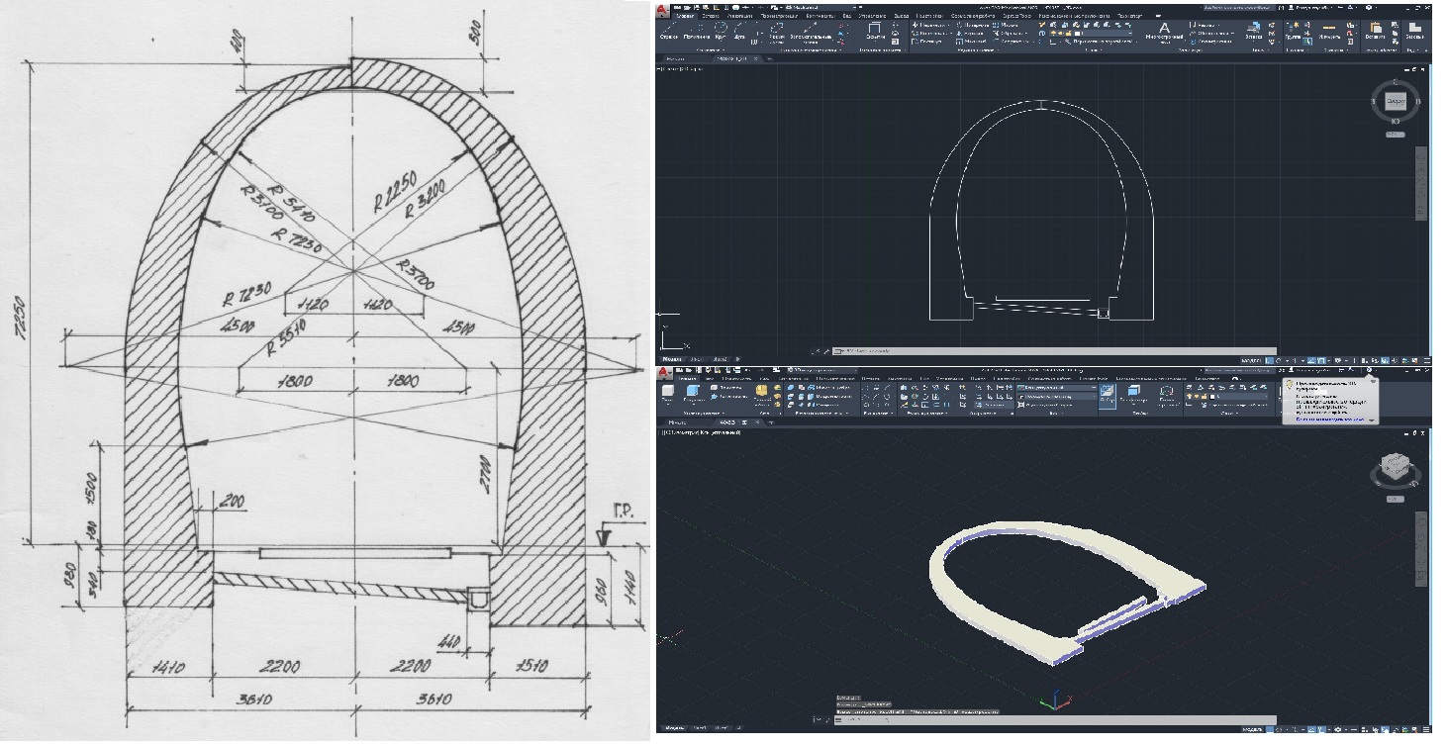Open Insert ribbon tab in top window
Screen dimensions: 1447x746
pyautogui.click(x=710, y=16)
